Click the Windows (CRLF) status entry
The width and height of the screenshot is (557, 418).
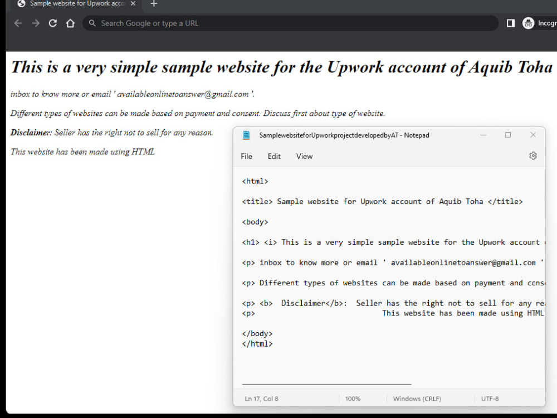point(417,399)
